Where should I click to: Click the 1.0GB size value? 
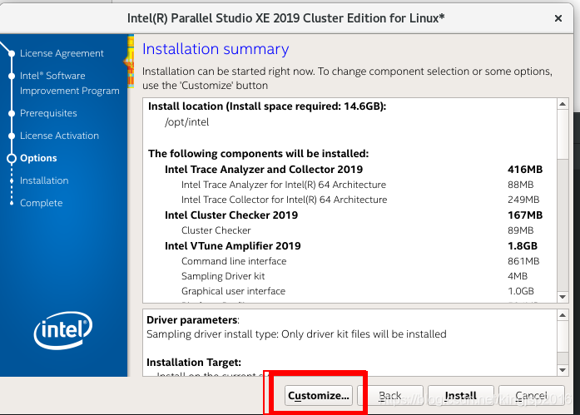pos(521,291)
